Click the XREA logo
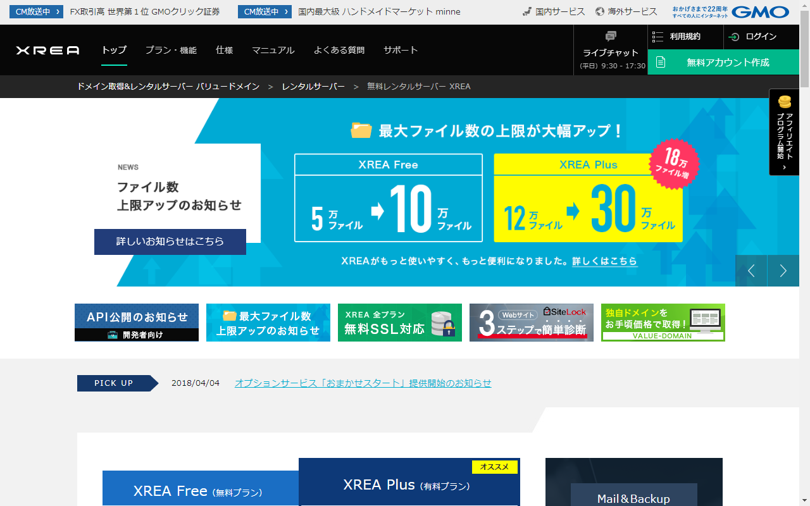The height and width of the screenshot is (506, 810). click(48, 51)
